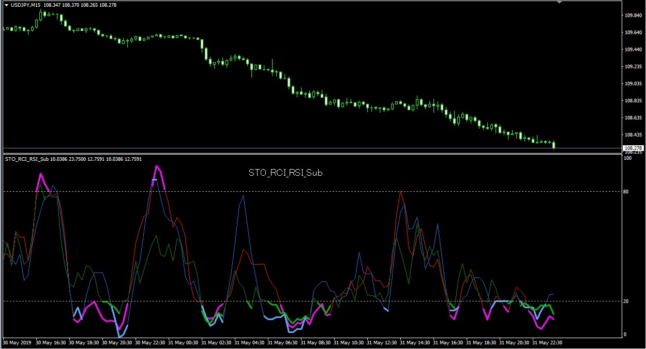Click the 108.835 price scale label

(x=633, y=101)
